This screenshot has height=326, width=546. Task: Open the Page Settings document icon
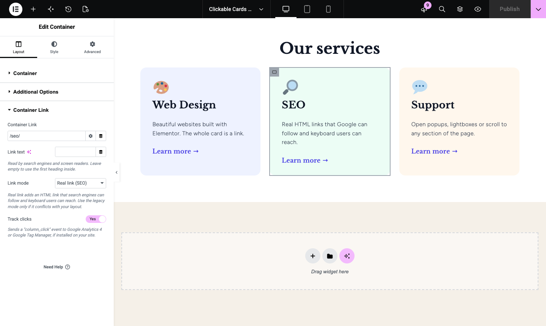tap(86, 9)
